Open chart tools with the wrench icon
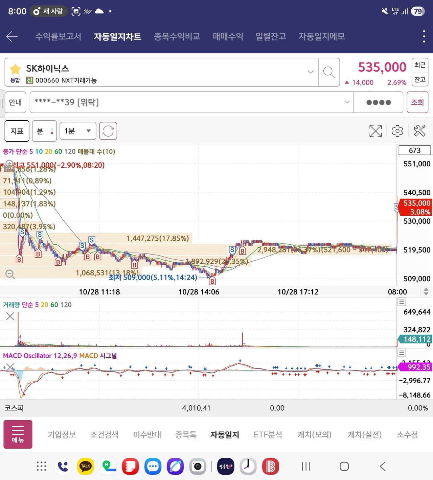This screenshot has height=480, width=433. coord(420,131)
